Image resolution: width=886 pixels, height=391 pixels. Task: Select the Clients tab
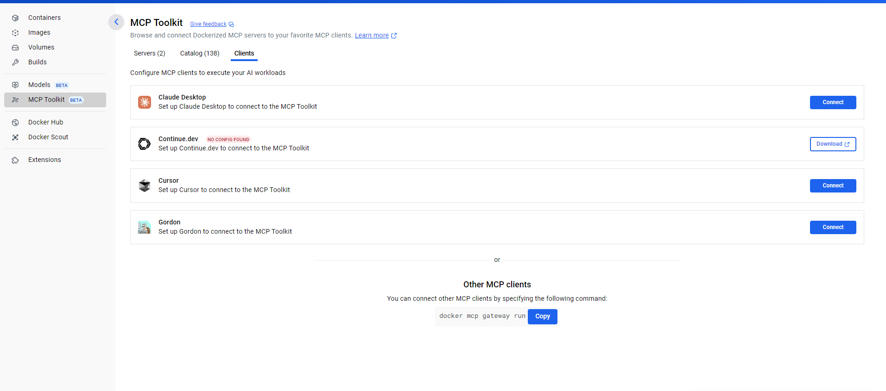[244, 53]
